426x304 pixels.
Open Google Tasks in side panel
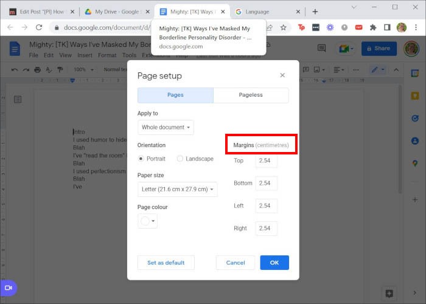tap(415, 118)
